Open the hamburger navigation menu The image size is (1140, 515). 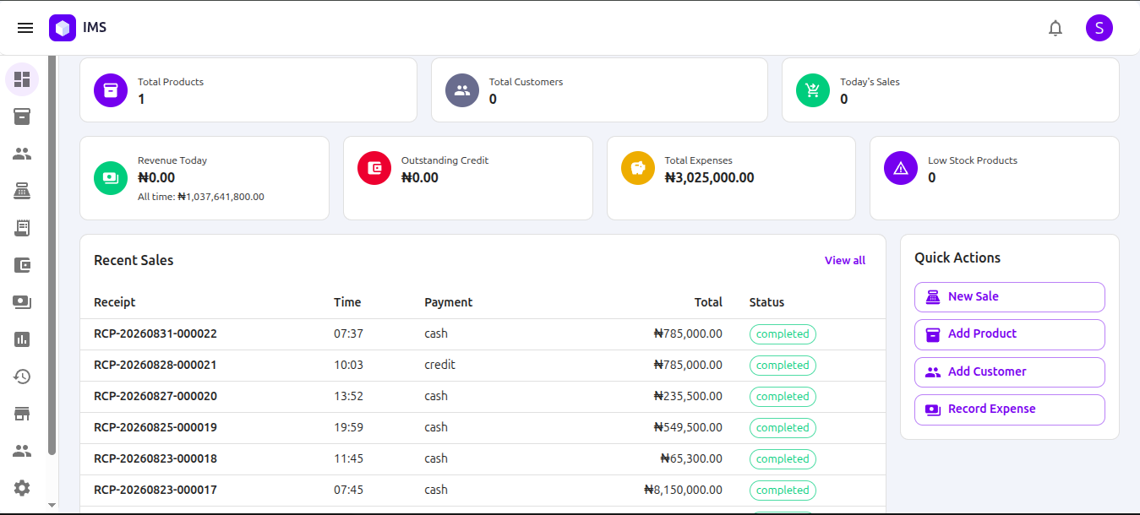[25, 28]
